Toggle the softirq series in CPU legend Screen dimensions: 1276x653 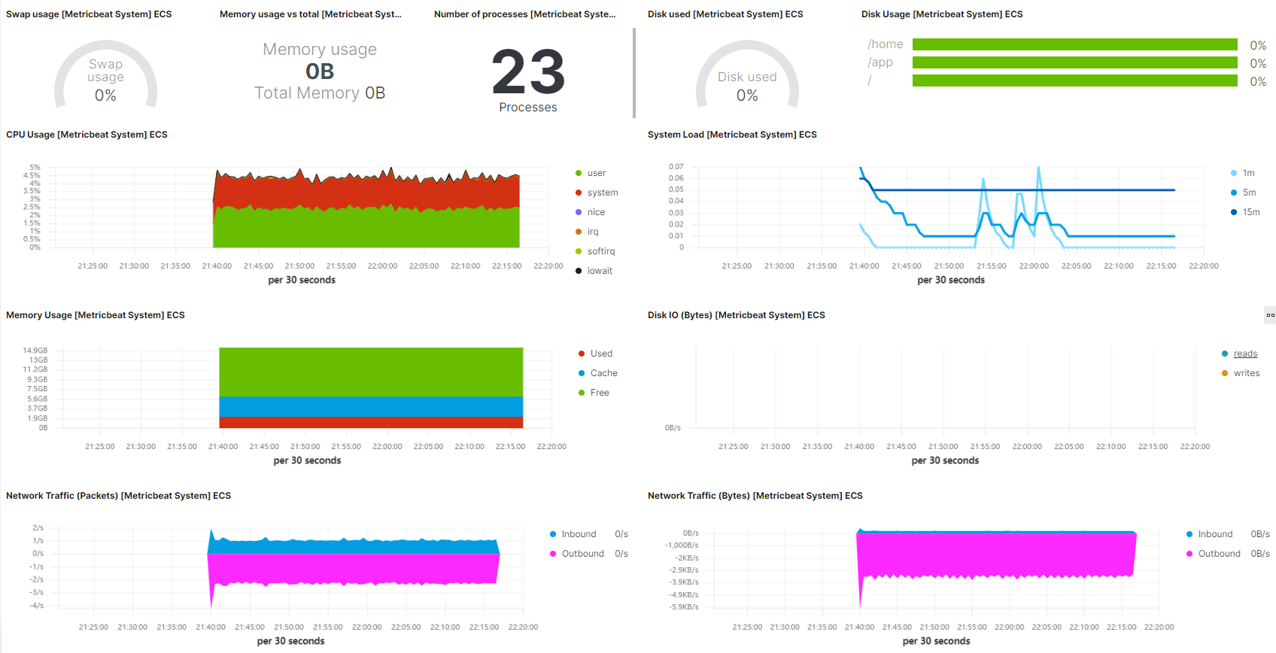coord(595,251)
